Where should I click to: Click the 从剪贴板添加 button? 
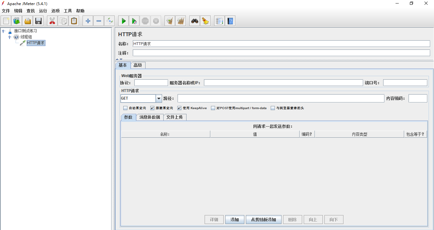pos(264,220)
